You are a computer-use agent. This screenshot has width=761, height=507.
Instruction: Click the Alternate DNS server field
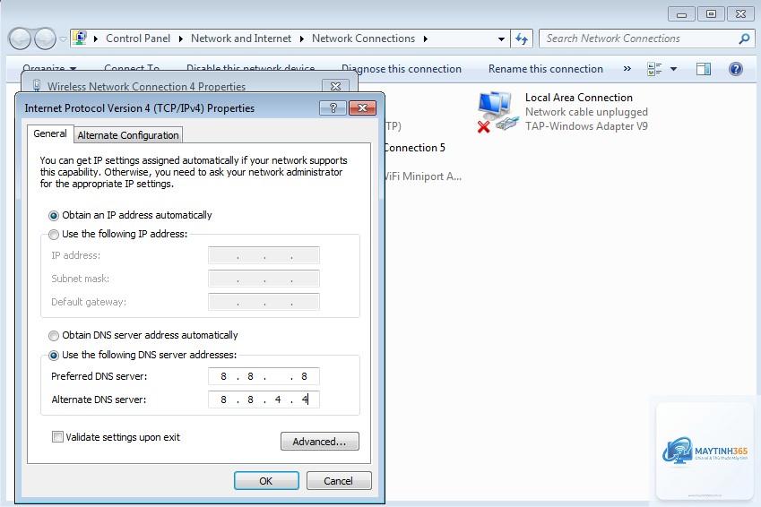264,400
